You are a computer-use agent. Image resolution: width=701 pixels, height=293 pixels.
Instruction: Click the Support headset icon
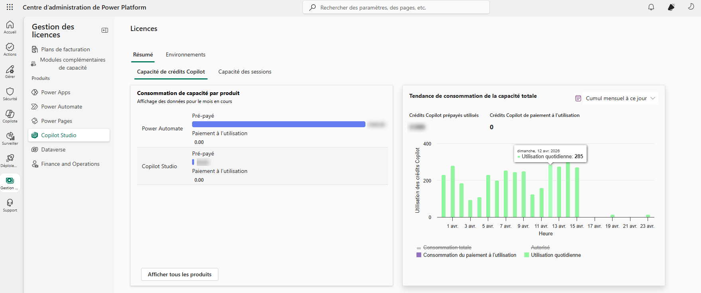coord(10,205)
